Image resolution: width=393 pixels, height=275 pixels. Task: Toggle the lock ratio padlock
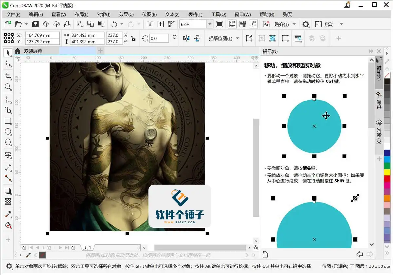click(x=133, y=38)
